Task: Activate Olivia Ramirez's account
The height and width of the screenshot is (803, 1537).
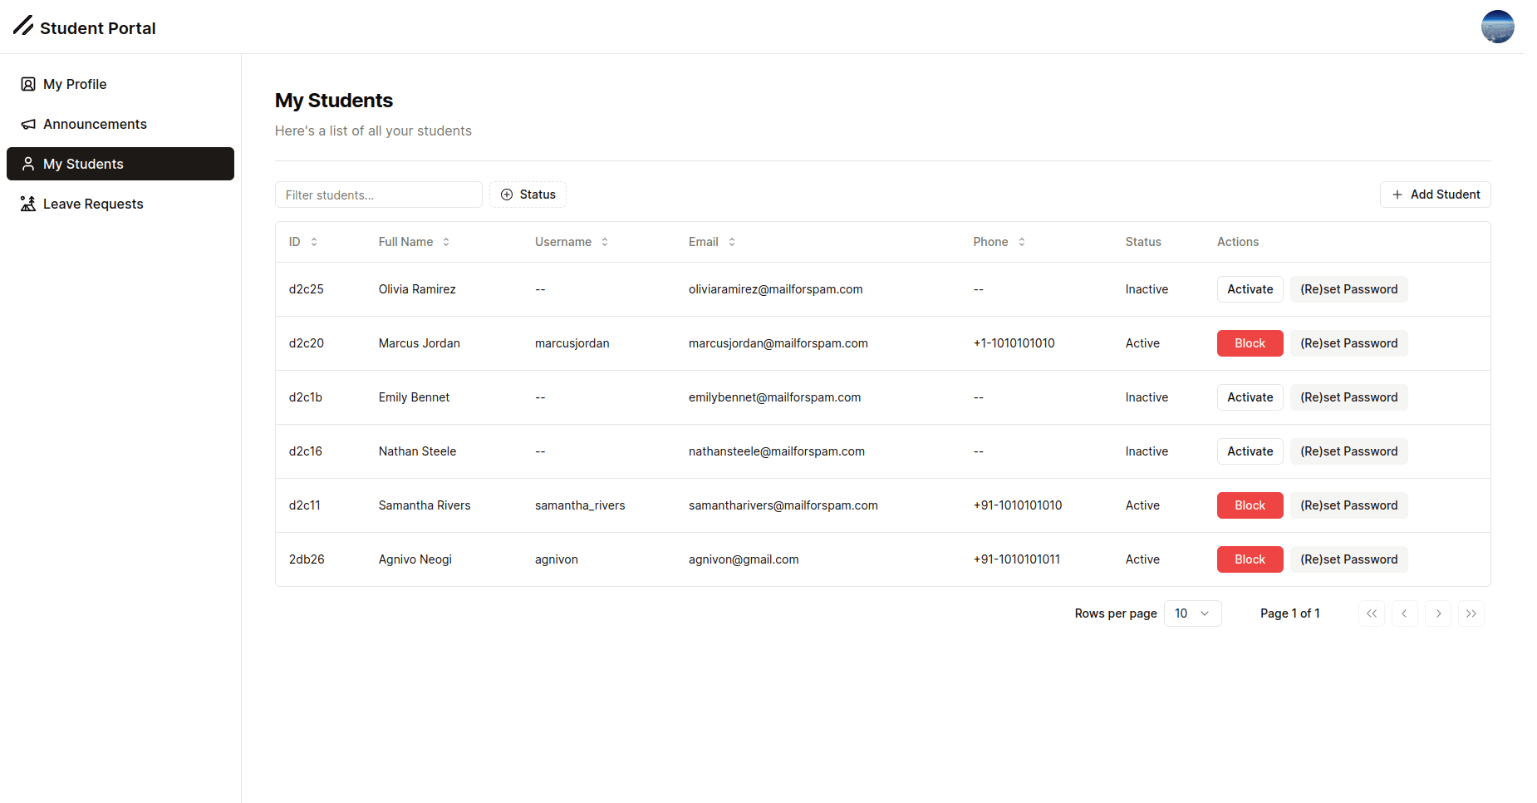Action: tap(1250, 289)
